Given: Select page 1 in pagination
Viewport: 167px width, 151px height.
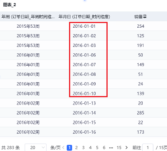Looking at the screenshot, I should [69, 148].
